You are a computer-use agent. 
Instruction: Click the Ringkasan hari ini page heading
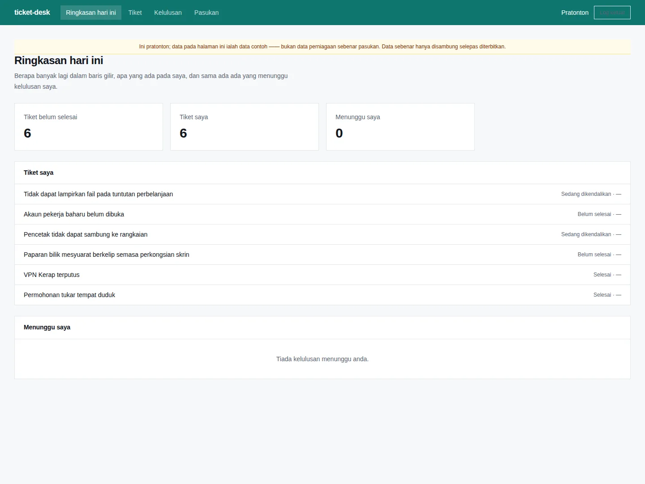[x=59, y=60]
